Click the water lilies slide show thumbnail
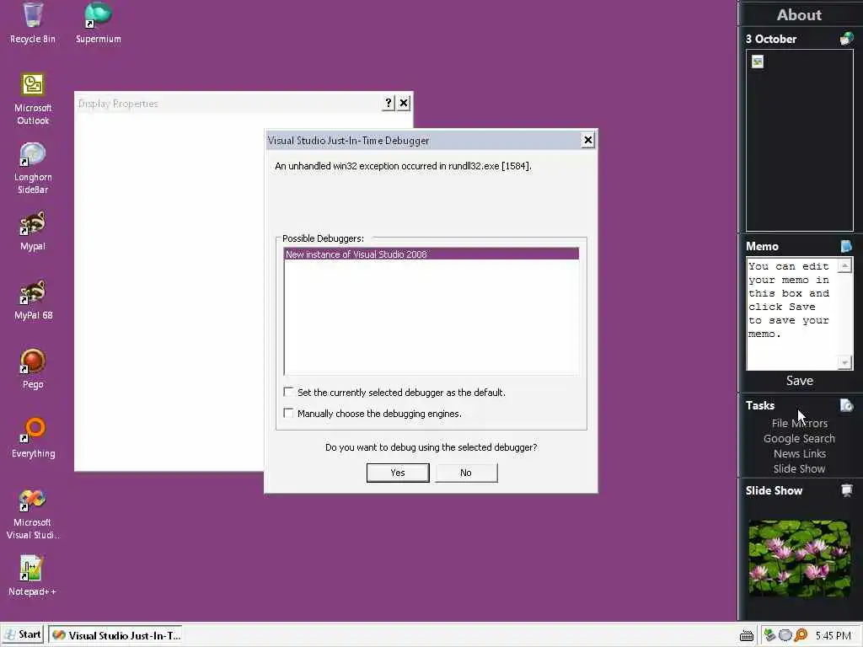 pyautogui.click(x=799, y=558)
